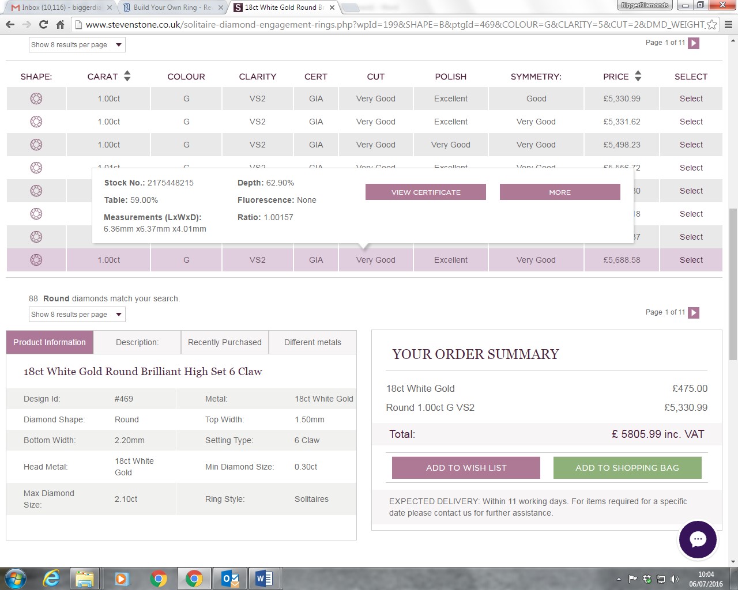Image resolution: width=738 pixels, height=590 pixels.
Task: Click the browser address bar URL
Action: pos(395,24)
